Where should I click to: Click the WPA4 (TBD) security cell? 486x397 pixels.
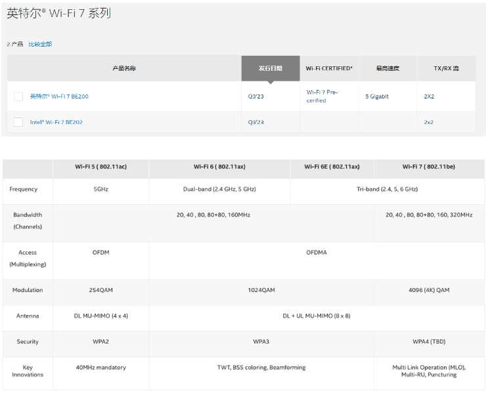point(429,342)
